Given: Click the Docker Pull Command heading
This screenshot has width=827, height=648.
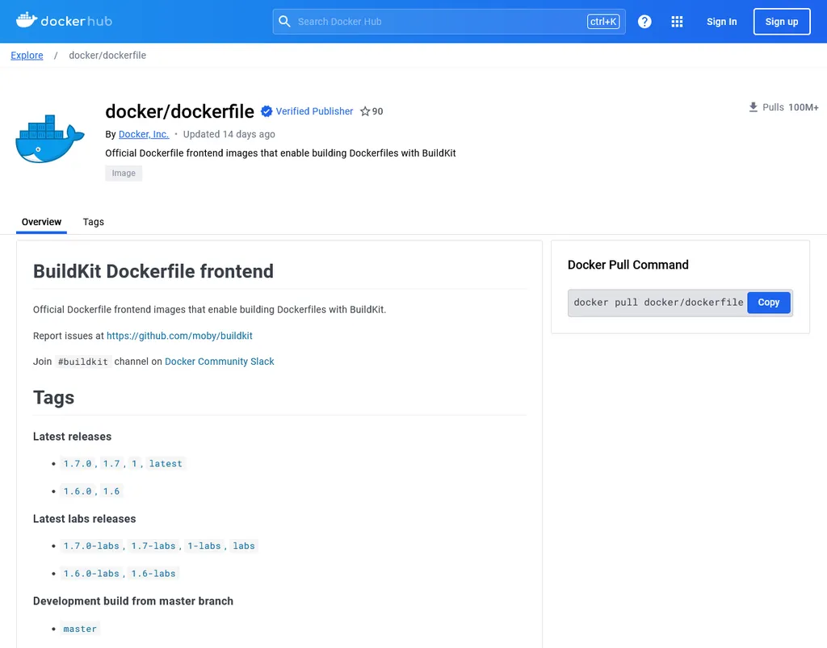Looking at the screenshot, I should pos(628,265).
